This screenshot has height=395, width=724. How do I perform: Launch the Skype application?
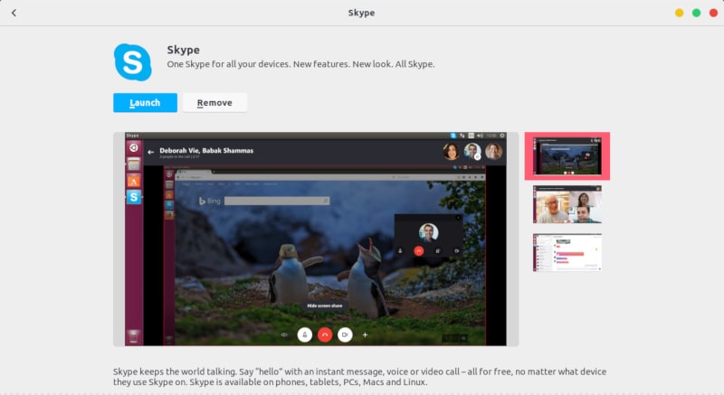pos(145,103)
